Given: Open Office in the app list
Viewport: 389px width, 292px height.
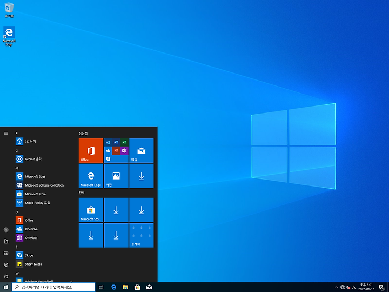Looking at the screenshot, I should coord(43,220).
